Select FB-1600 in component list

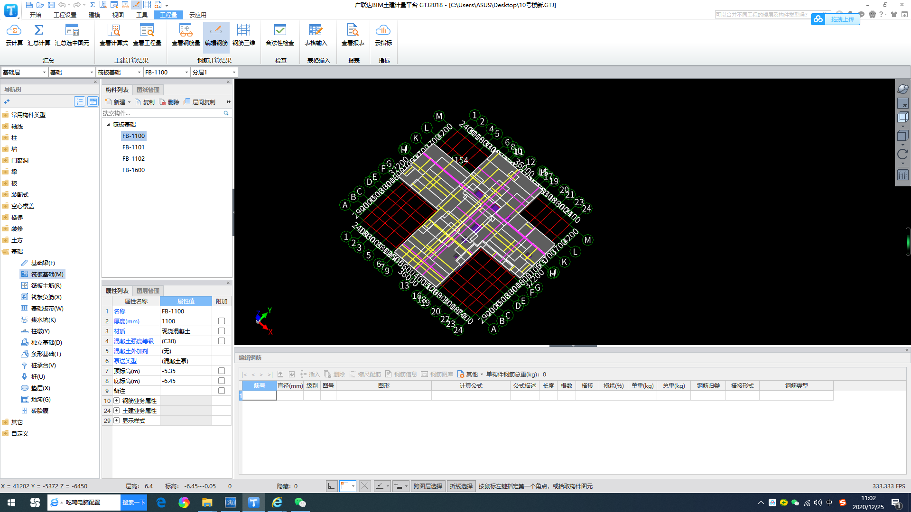pyautogui.click(x=133, y=170)
